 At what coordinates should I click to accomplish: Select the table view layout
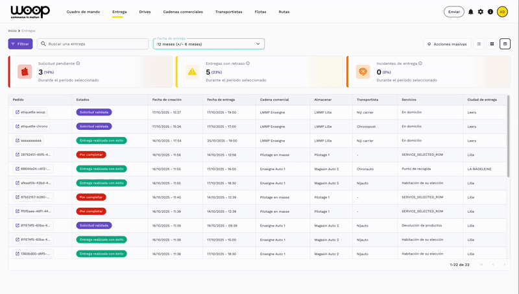(x=505, y=44)
